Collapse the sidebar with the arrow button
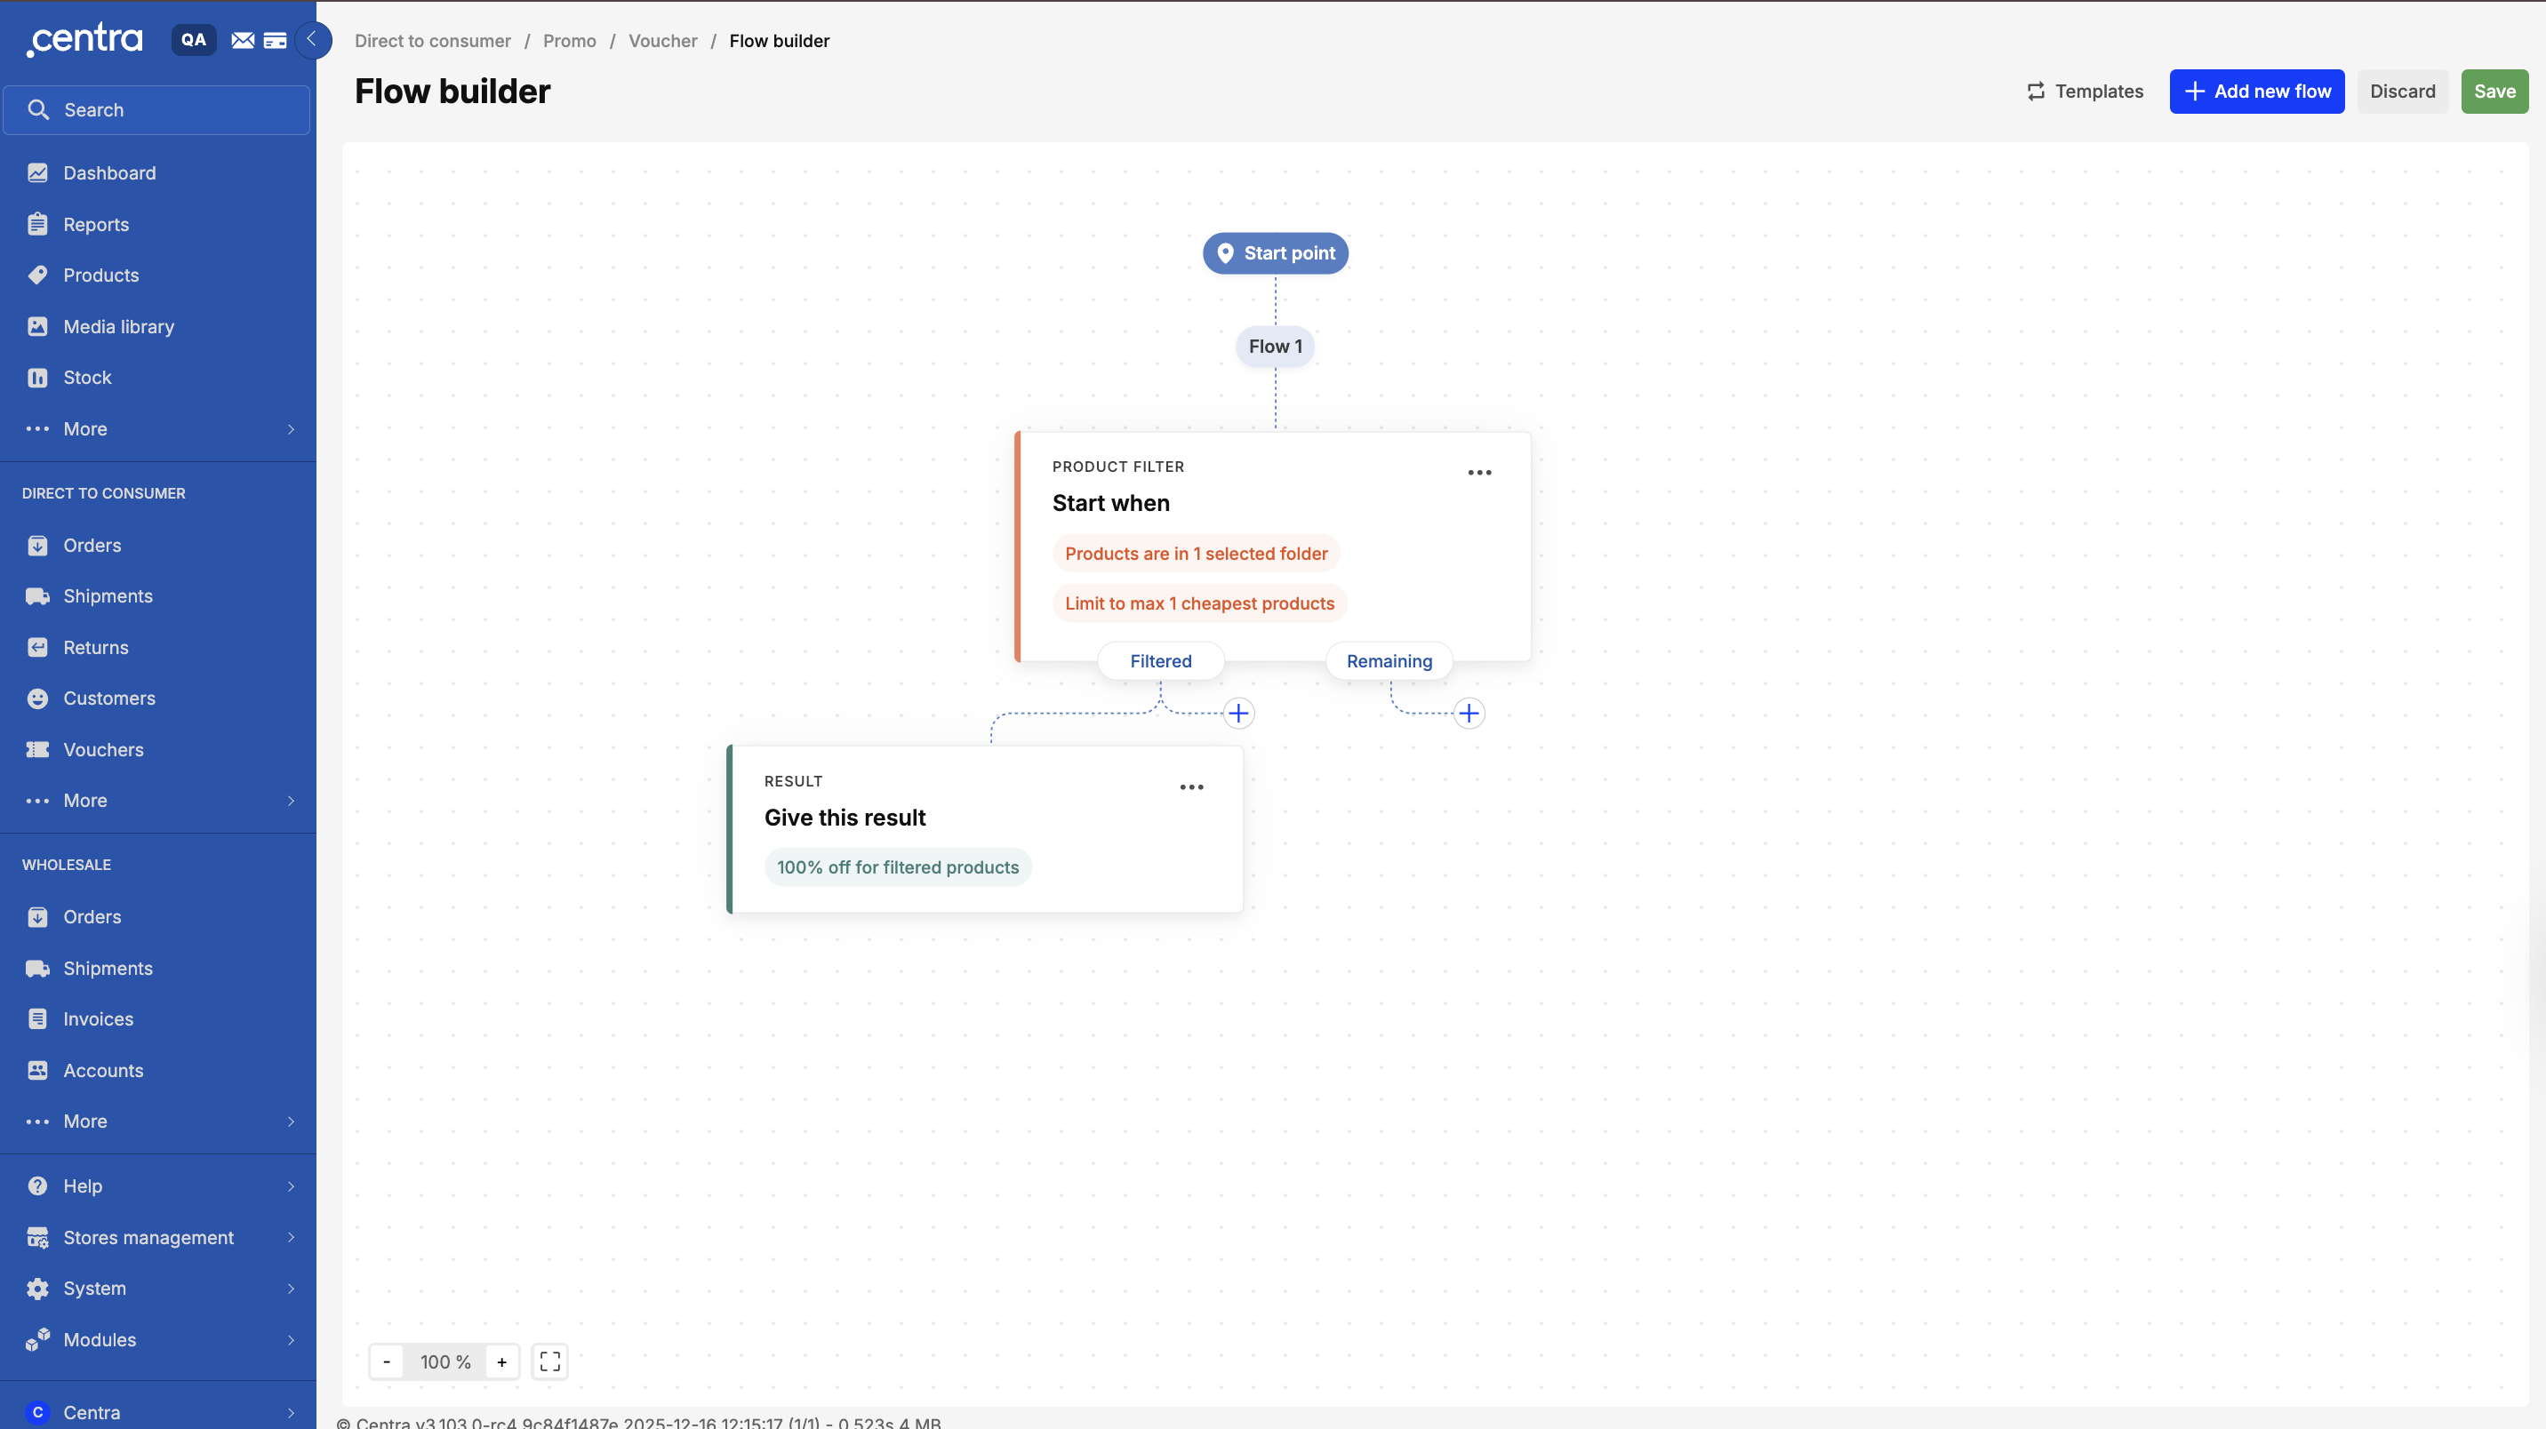This screenshot has height=1429, width=2546. [312, 41]
